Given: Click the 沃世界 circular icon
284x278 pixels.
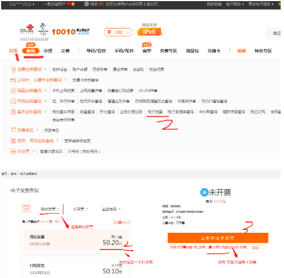Looking at the screenshot, I should pos(13,152).
